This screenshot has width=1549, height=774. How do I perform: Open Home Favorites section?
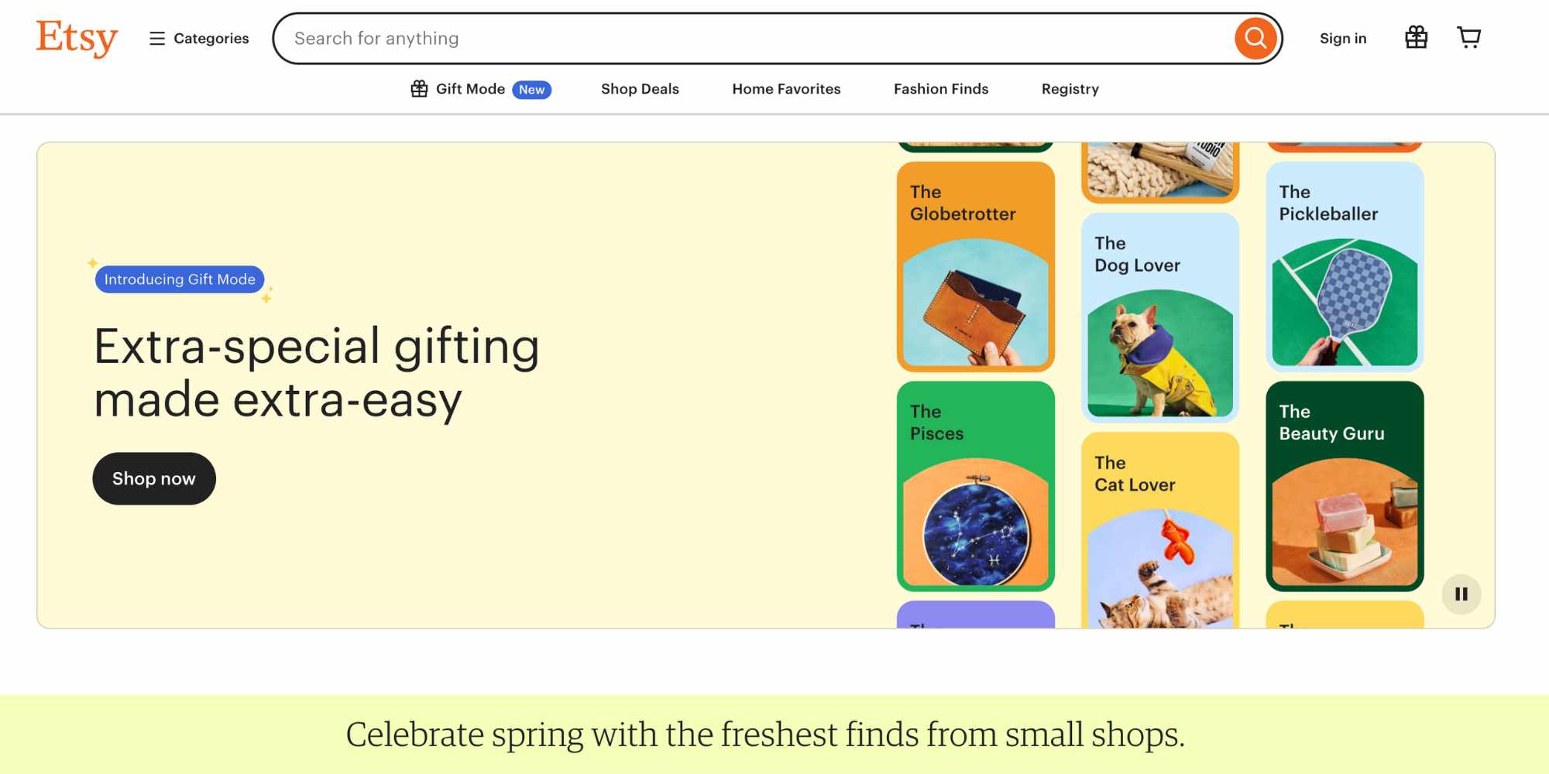click(786, 89)
